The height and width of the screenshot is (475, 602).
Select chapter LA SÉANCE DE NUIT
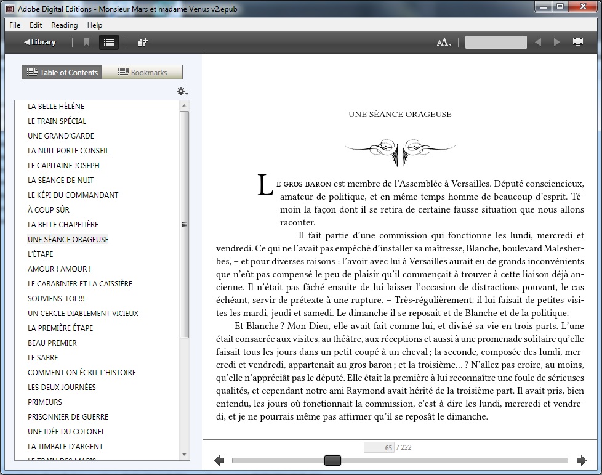[x=61, y=181]
